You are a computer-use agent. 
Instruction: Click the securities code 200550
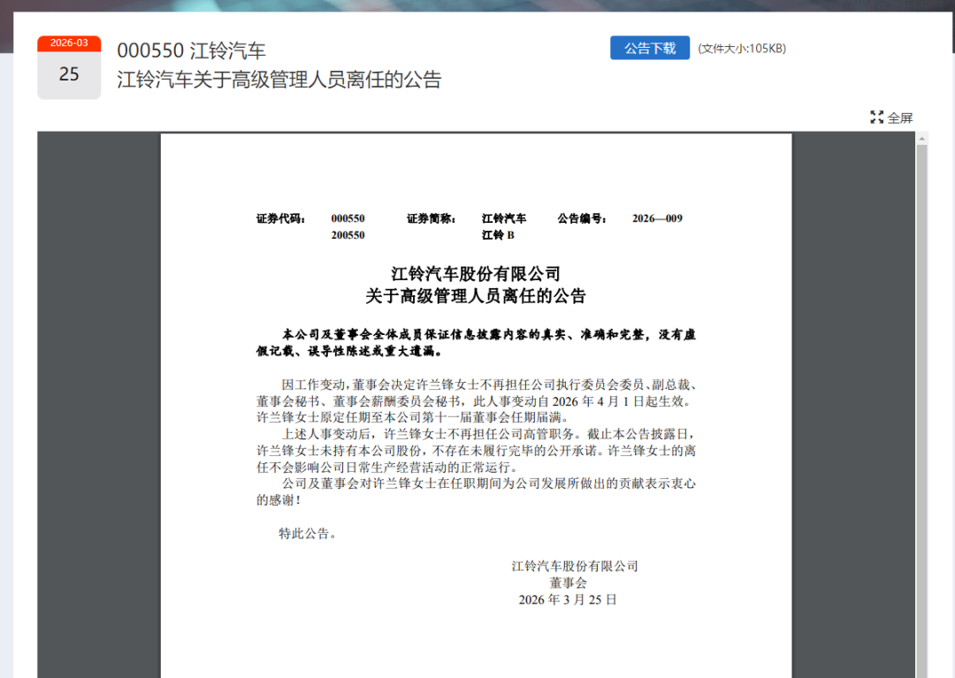click(x=348, y=235)
